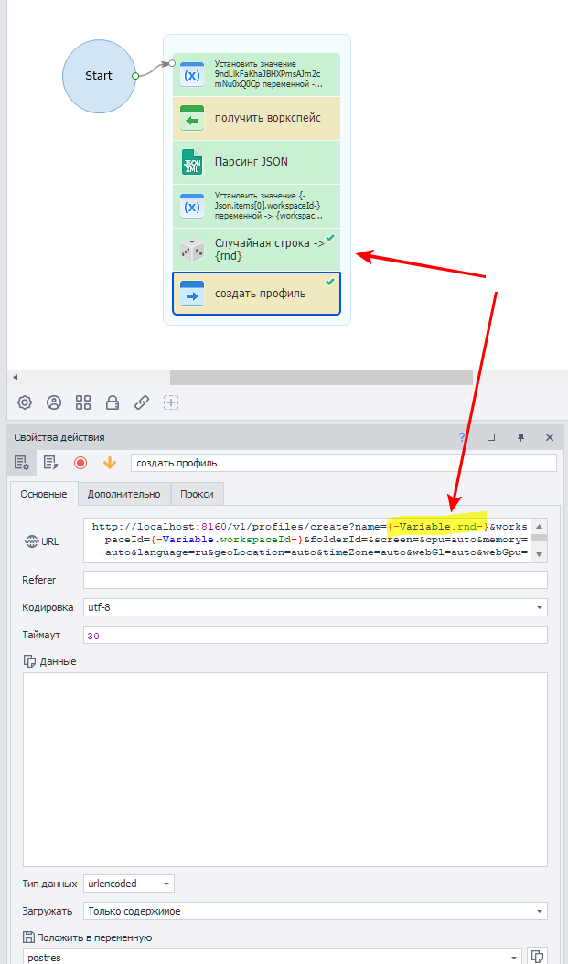Switch to the Прокси tab
This screenshot has height=964, width=568.
pos(198,494)
